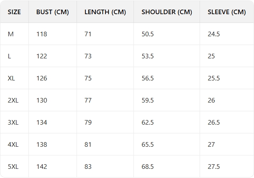This screenshot has width=254, height=178.
Task: Select the XL size cell
Action: (11, 78)
